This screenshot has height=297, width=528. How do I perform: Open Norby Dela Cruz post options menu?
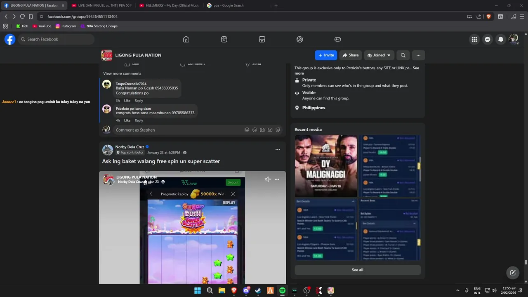coord(278,150)
